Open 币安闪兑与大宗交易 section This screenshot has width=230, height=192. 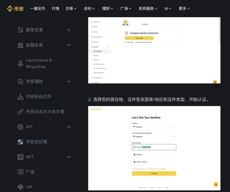45,112
